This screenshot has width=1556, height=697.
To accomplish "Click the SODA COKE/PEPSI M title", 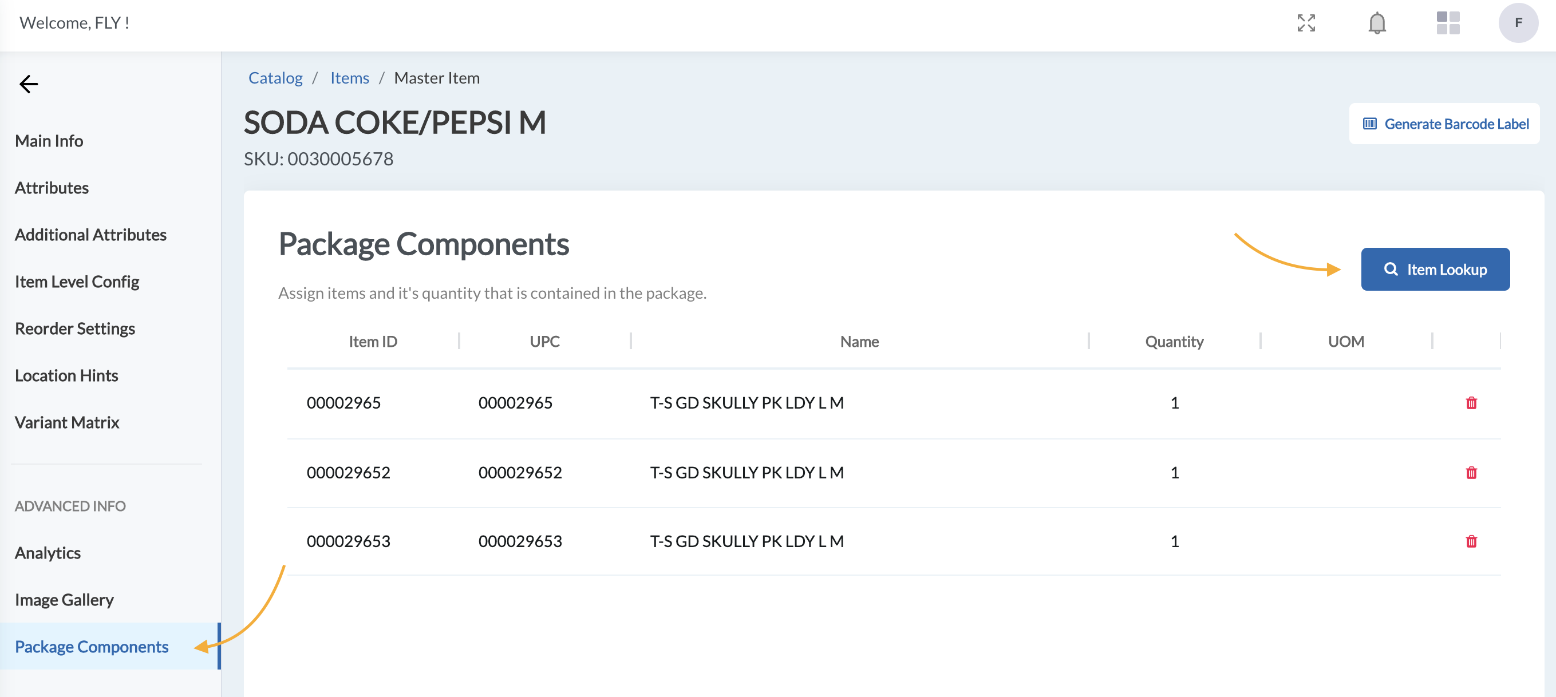I will (x=394, y=122).
